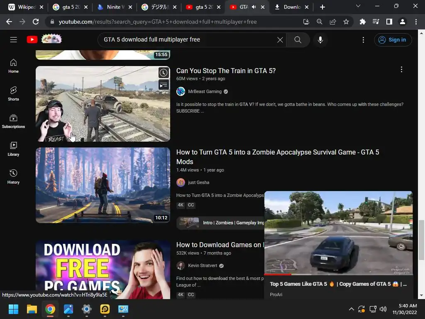Open Shorts in sidebar
Screen dimensions: 425x319
tap(13, 93)
